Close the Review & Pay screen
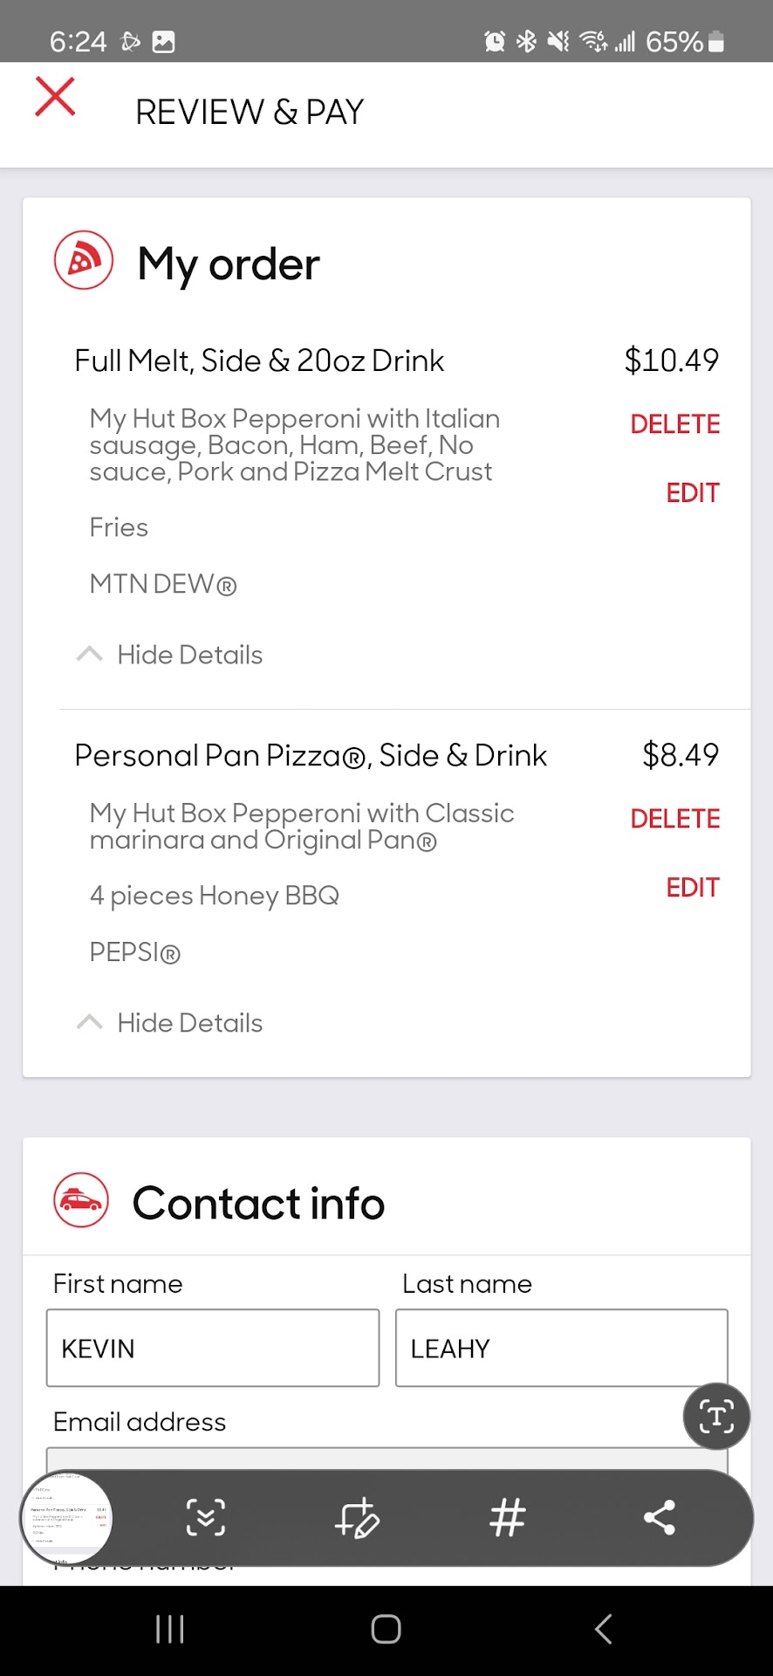Viewport: 773px width, 1676px height. (x=55, y=96)
